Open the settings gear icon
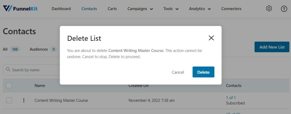The height and width of the screenshot is (114, 291). pos(269,9)
